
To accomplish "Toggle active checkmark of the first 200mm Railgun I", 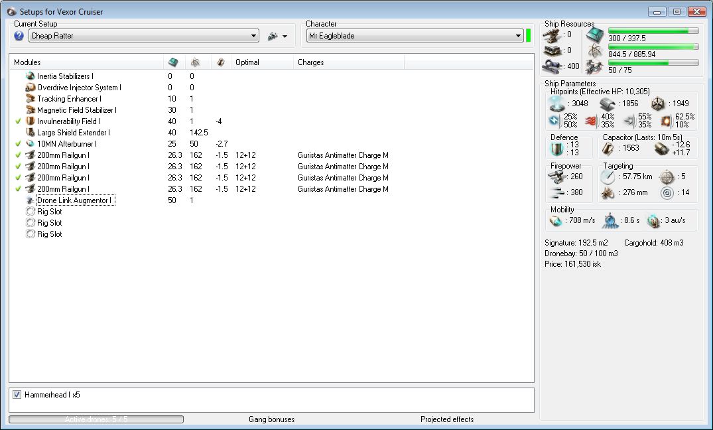I will 18,155.
